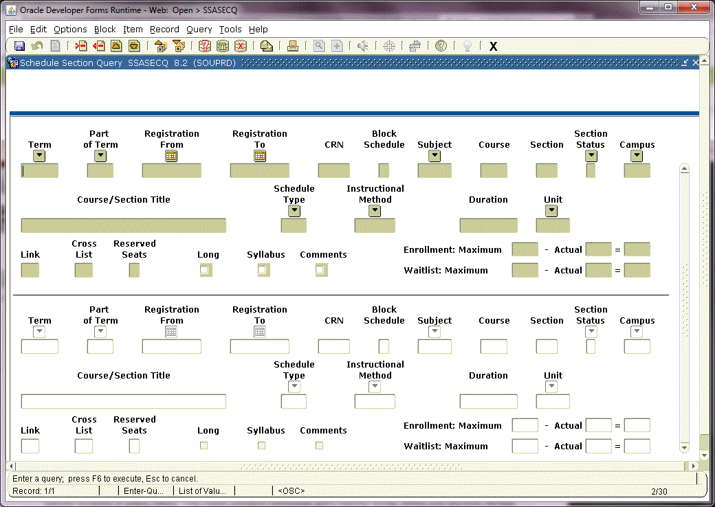The width and height of the screenshot is (715, 507).
Task: Click Enrollment Maximum field in highlighted record
Action: click(525, 249)
